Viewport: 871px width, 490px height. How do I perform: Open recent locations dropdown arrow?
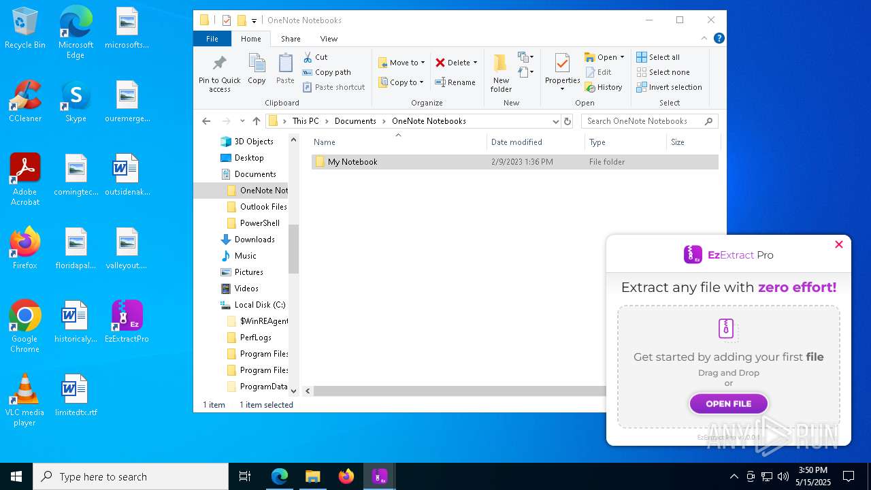point(242,121)
